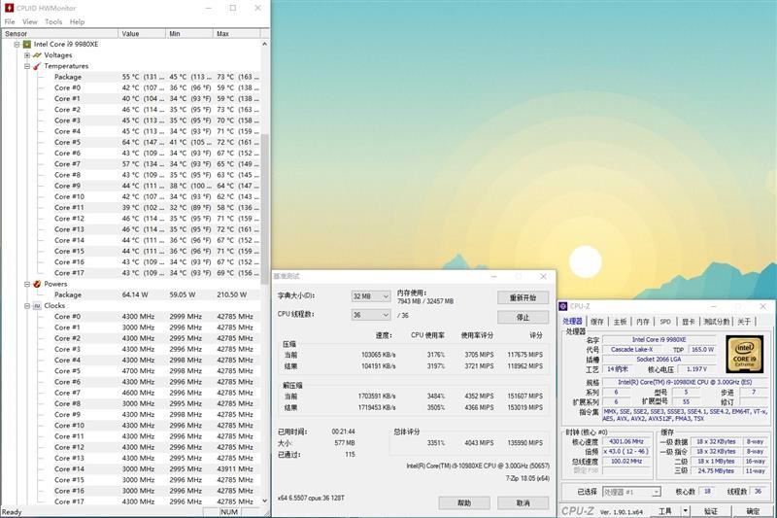Click the Cascade Lake-X codename field in CPU-Z
The width and height of the screenshot is (777, 518).
[632, 350]
